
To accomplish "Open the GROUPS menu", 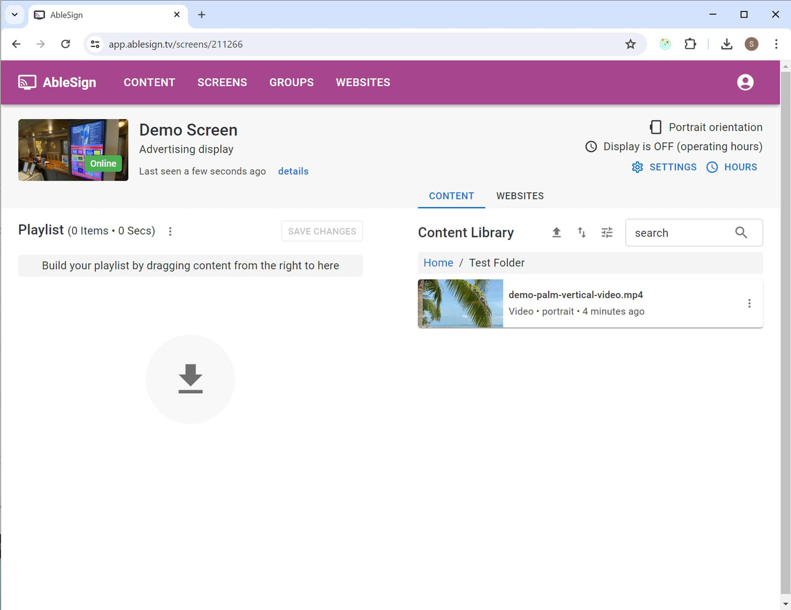I will [291, 82].
